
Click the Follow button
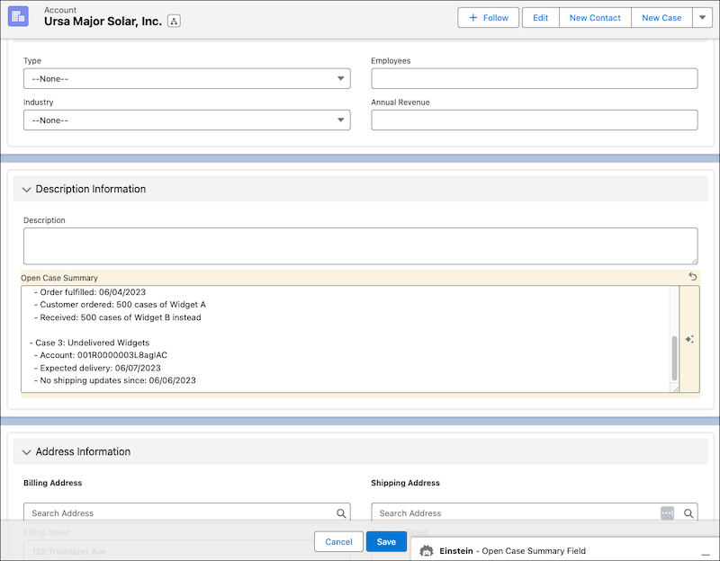point(488,17)
